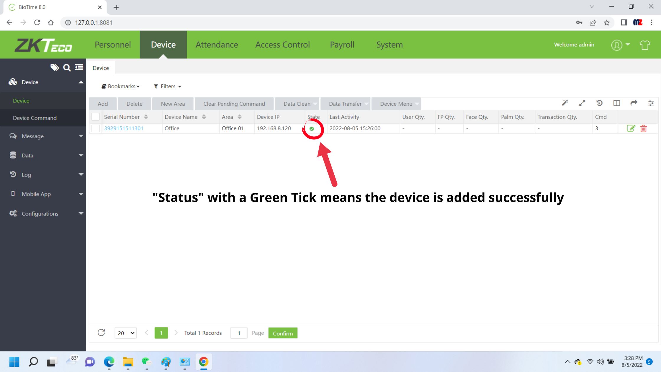Open serial number 3929151511301 link
Screen dimensions: 661x372
point(124,128)
